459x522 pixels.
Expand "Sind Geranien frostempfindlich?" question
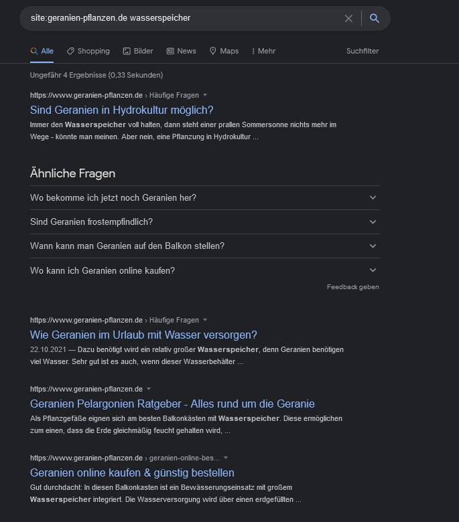tap(204, 222)
